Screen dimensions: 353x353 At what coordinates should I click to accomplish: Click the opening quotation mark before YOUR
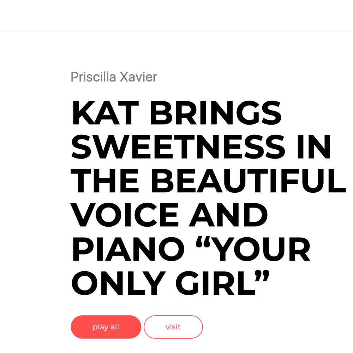coord(203,242)
